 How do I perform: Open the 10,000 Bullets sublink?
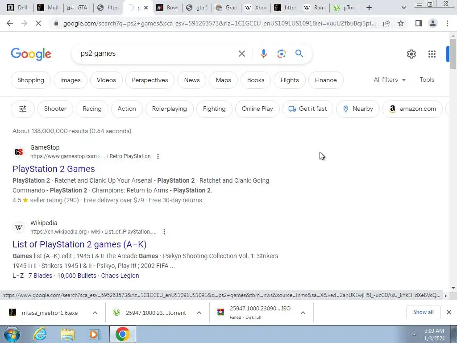point(77,276)
